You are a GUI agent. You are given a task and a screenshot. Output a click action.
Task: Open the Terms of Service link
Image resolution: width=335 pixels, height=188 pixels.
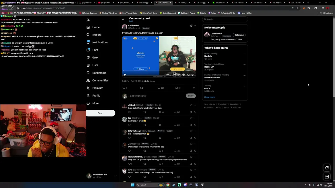210,104
